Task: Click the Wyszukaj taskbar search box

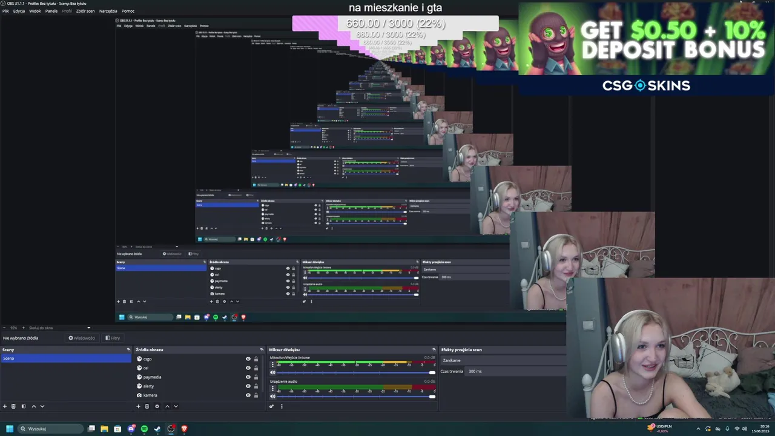Action: [50, 429]
